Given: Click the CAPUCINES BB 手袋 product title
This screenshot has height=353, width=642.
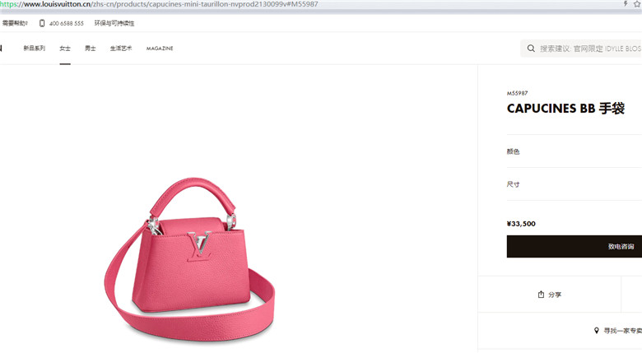Looking at the screenshot, I should (565, 109).
